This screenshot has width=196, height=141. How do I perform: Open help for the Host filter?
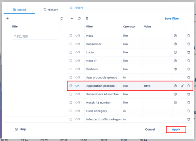175,35
